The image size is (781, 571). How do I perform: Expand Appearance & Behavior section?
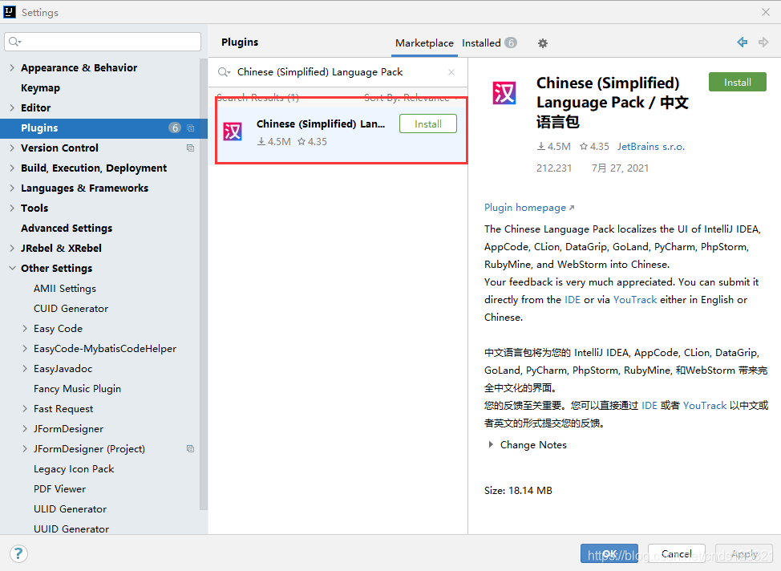(x=12, y=67)
